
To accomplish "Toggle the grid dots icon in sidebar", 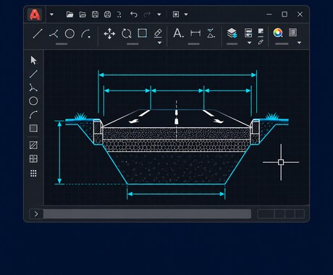I will 33,173.
